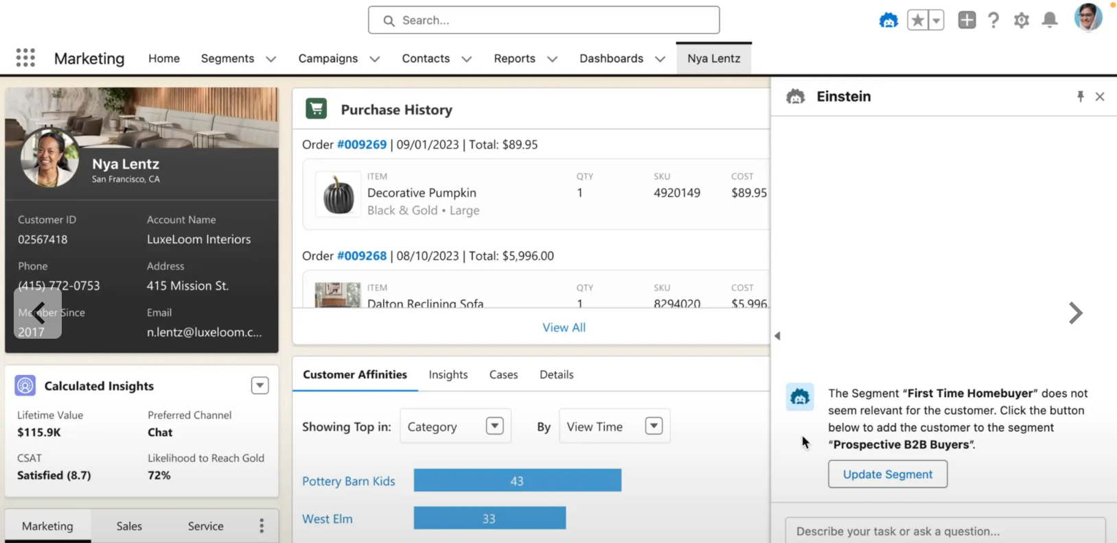Click the Einstein panel header icon
The image size is (1117, 543).
click(x=796, y=97)
